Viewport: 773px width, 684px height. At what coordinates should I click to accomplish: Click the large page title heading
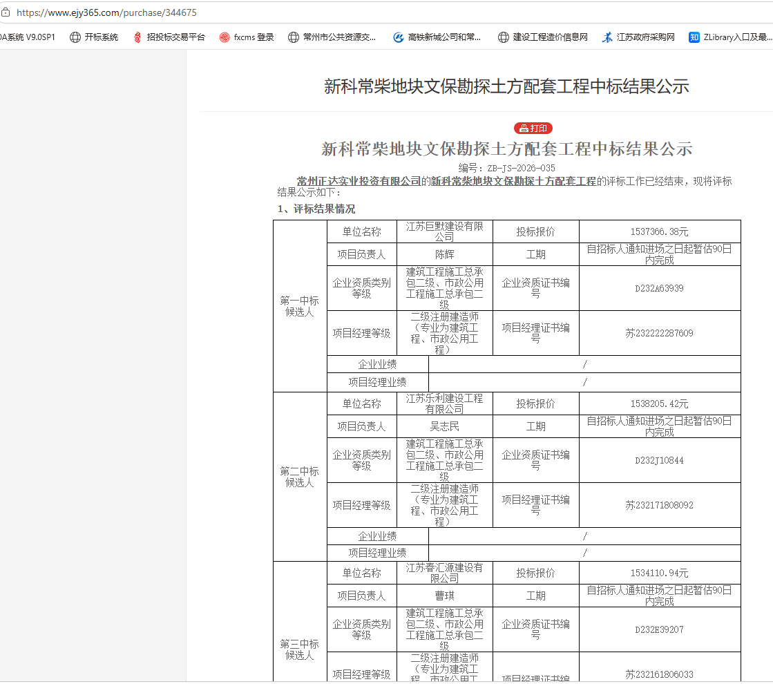(x=506, y=86)
